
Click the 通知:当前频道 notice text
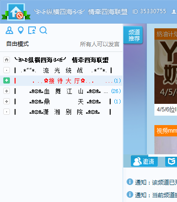[x=156, y=195]
